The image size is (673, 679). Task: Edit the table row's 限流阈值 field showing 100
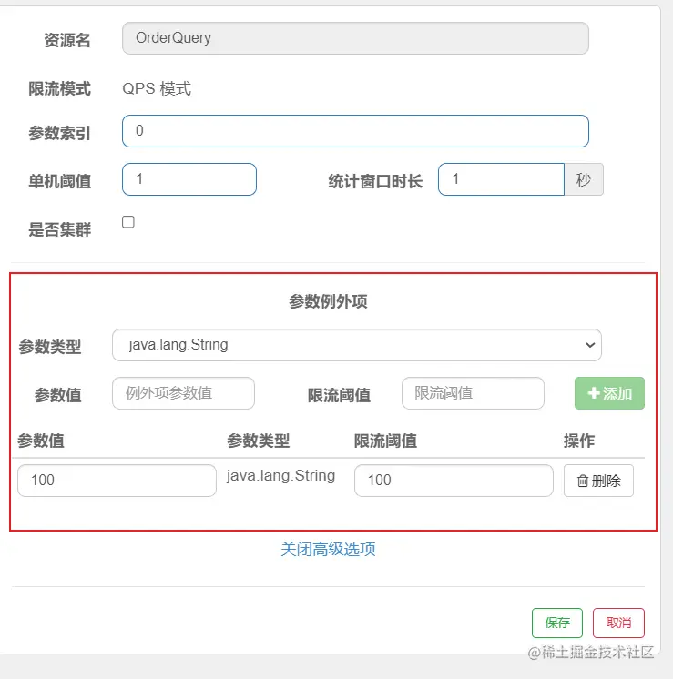(454, 481)
